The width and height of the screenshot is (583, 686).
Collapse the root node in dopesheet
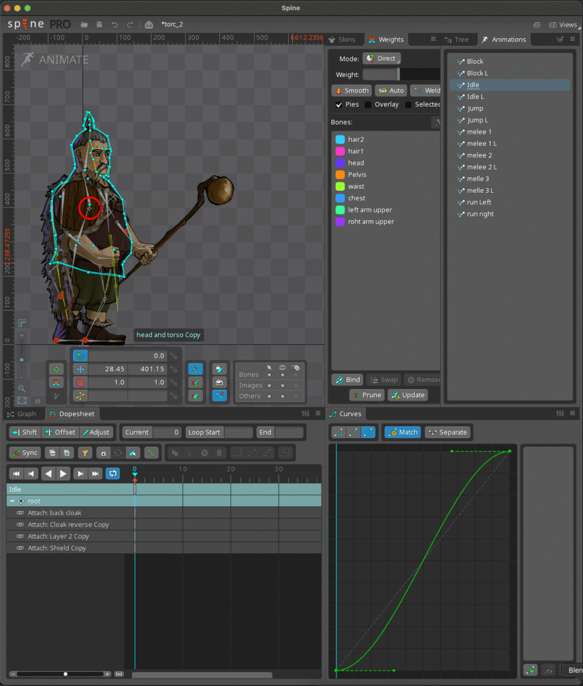click(12, 501)
